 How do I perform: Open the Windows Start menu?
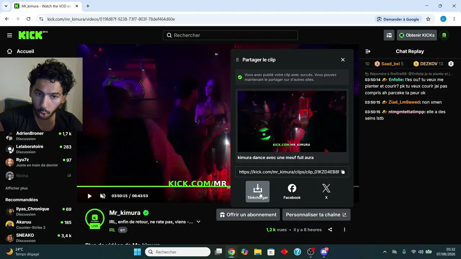(x=138, y=252)
